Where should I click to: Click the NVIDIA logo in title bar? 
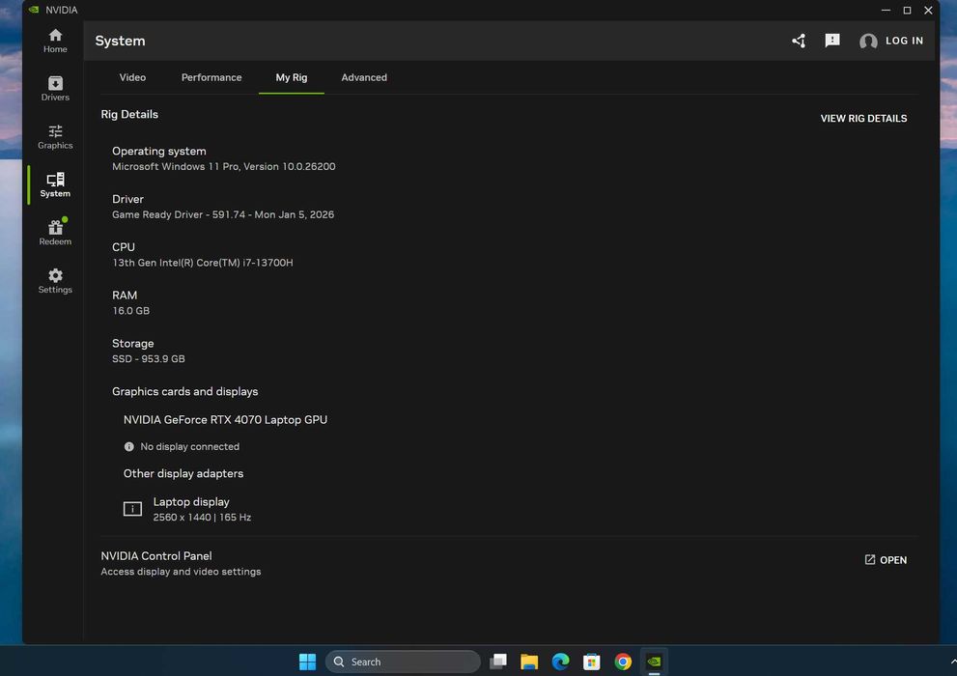point(34,10)
